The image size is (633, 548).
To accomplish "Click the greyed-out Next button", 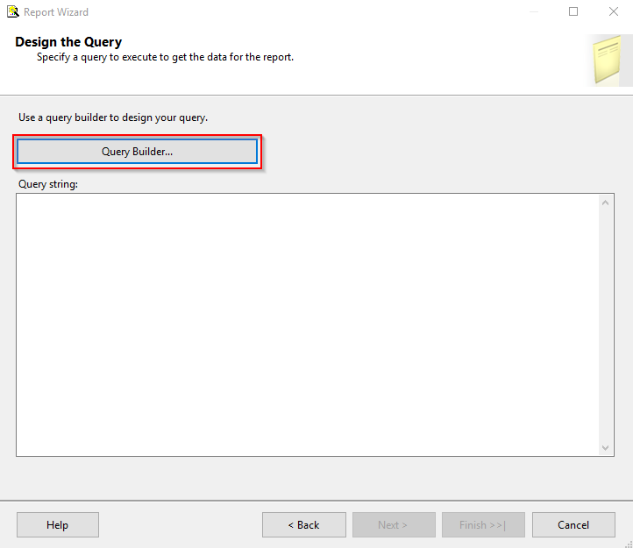I will (394, 524).
